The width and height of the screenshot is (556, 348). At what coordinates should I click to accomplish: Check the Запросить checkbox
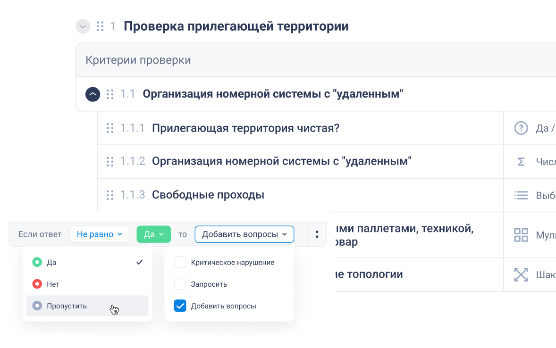tap(180, 284)
